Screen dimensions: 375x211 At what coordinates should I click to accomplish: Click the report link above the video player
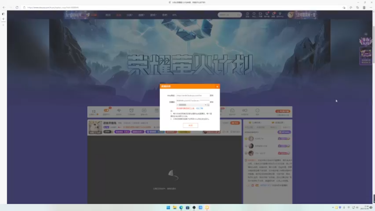(x=235, y=132)
